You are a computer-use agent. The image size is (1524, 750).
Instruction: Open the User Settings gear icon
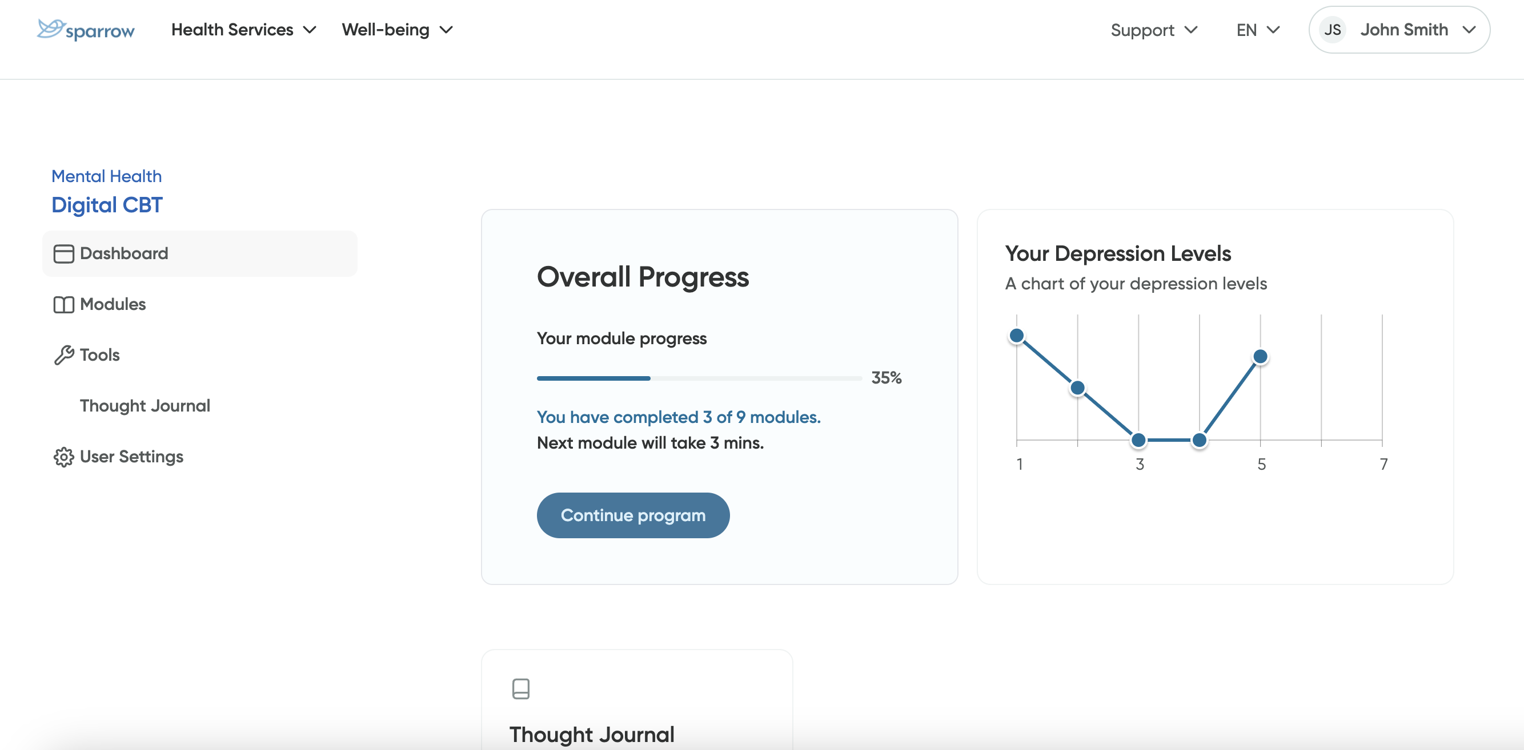pos(63,456)
